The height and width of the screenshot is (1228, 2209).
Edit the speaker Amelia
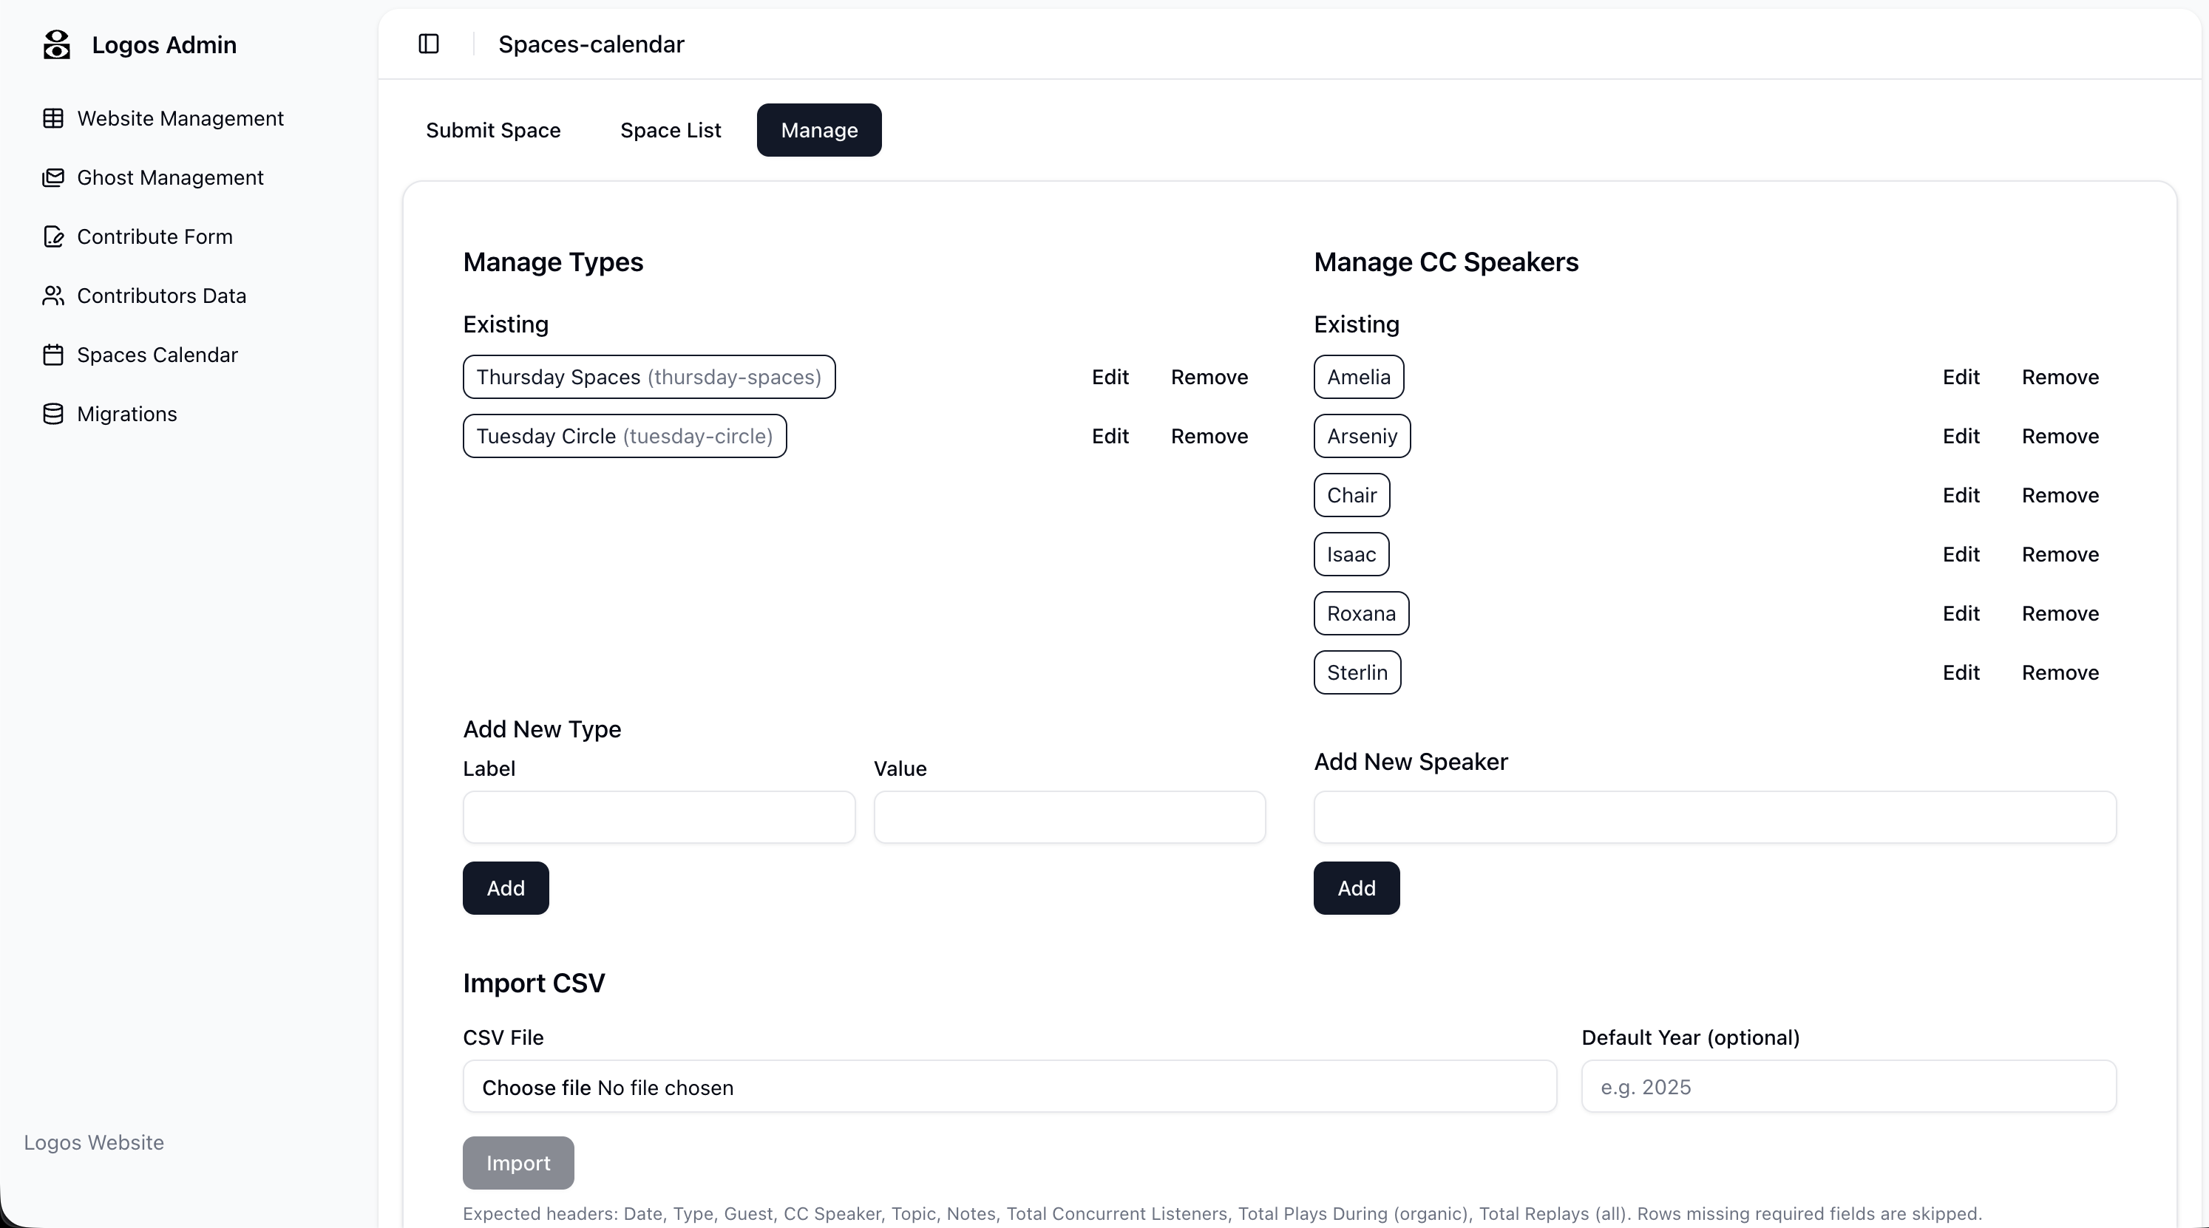coord(1961,377)
